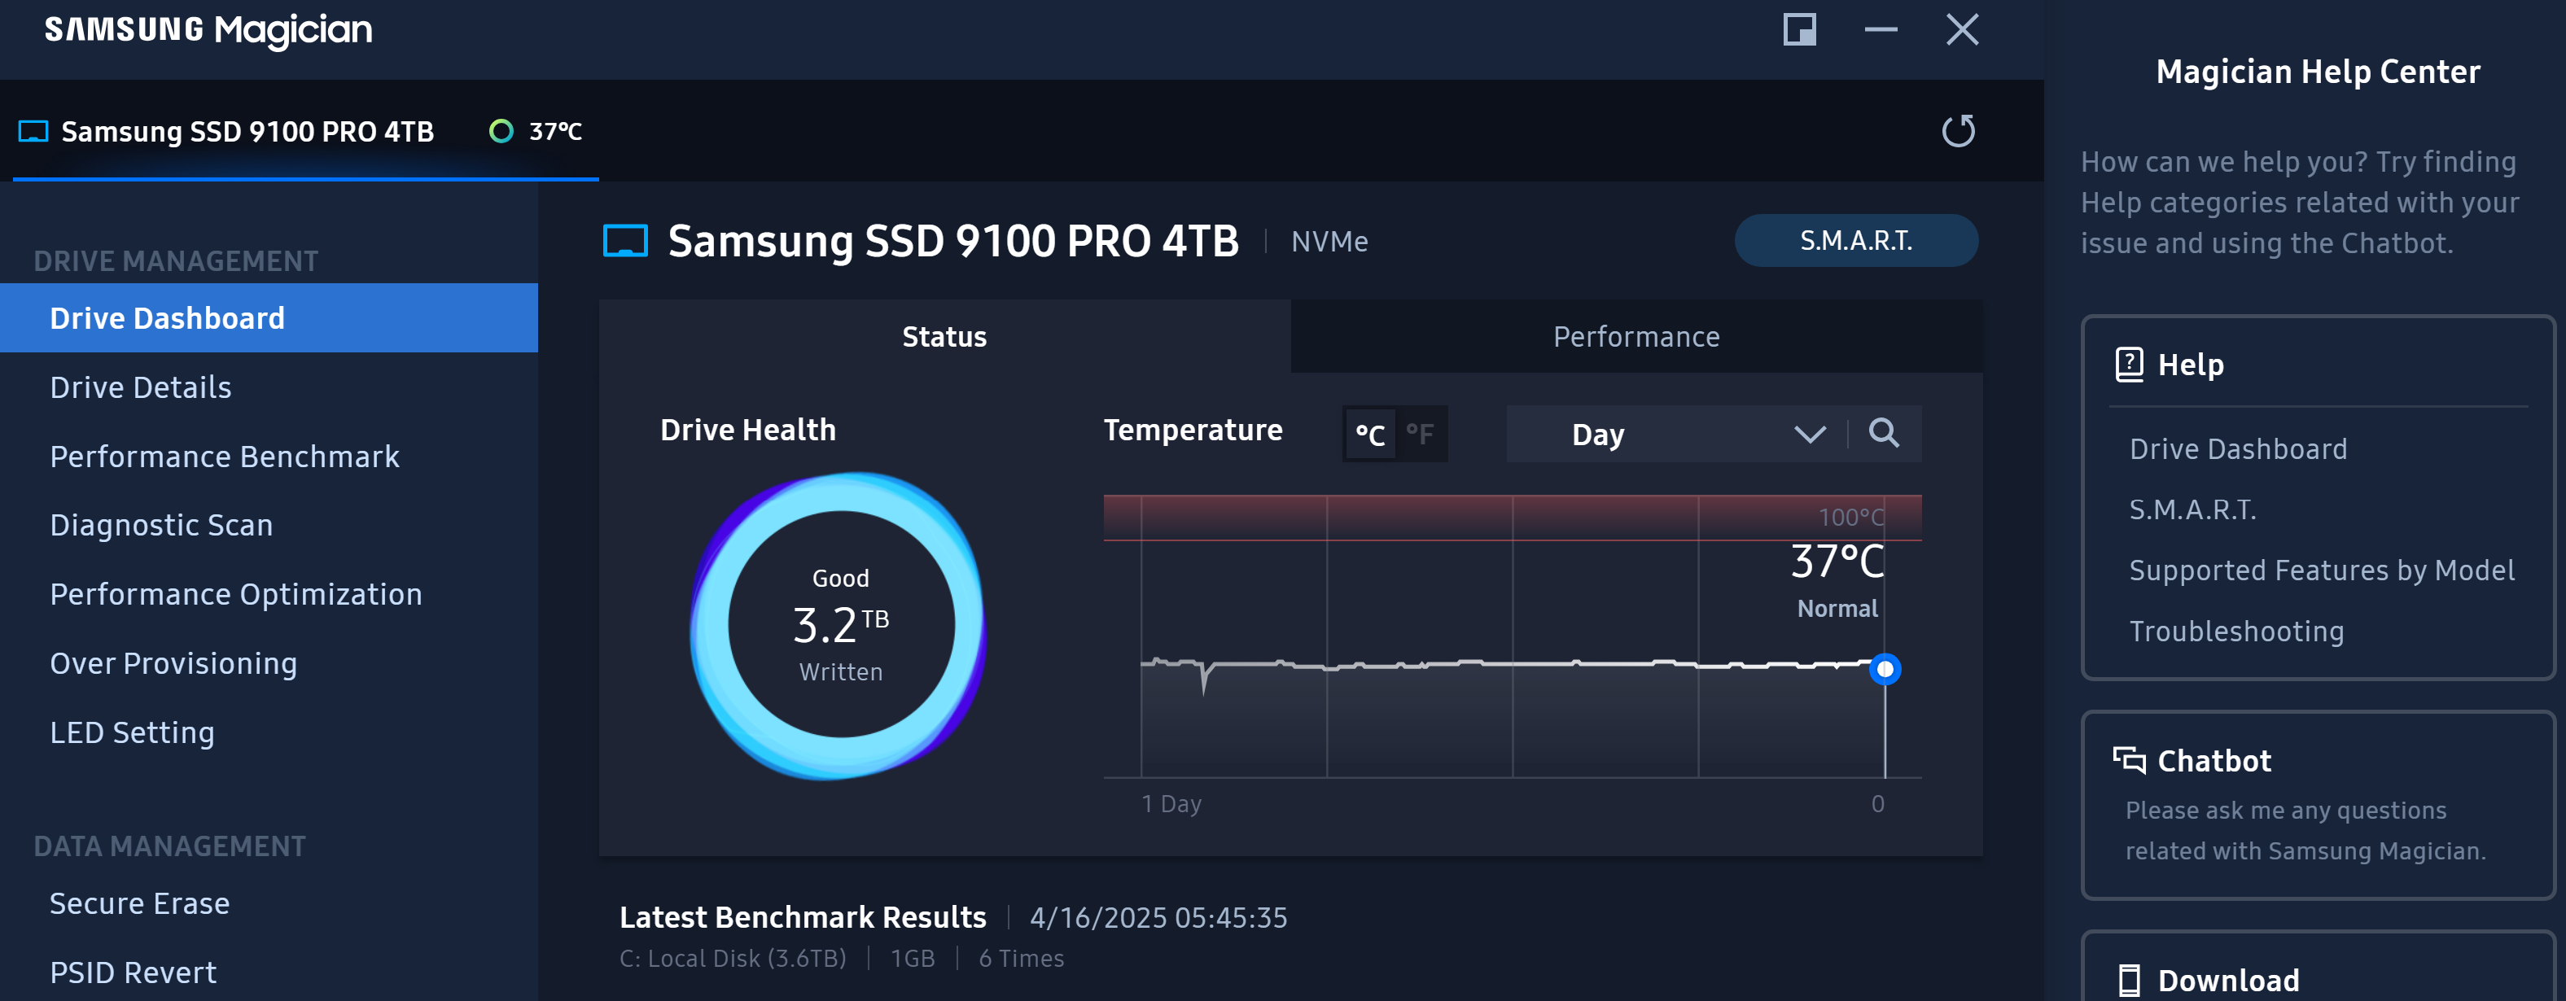Click the Chatbot speech bubble icon
Screen dimensions: 2566x1001
2129,760
